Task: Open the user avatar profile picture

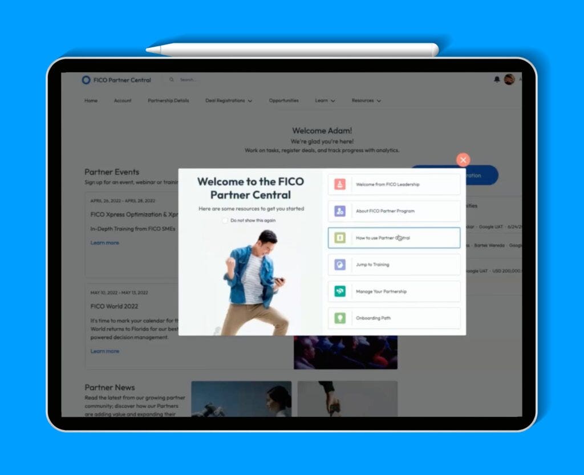Action: pos(509,79)
